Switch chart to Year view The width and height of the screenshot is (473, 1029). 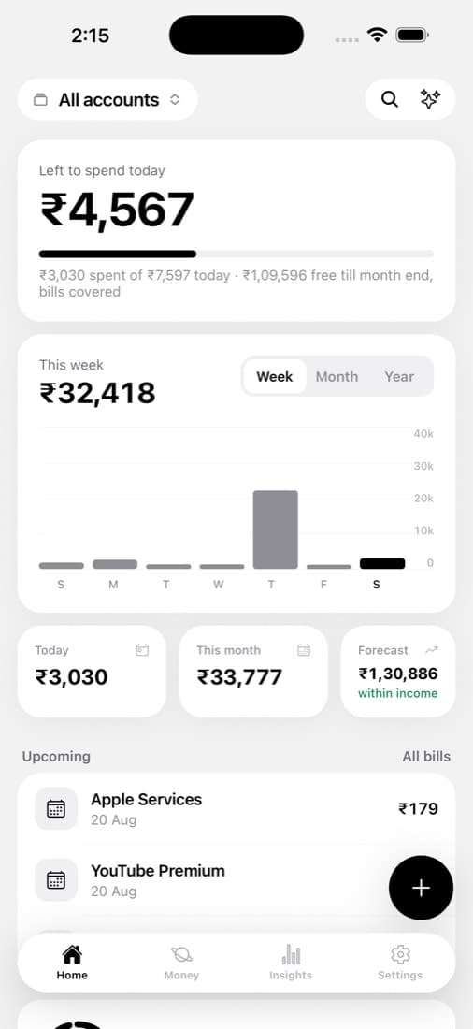[399, 377]
